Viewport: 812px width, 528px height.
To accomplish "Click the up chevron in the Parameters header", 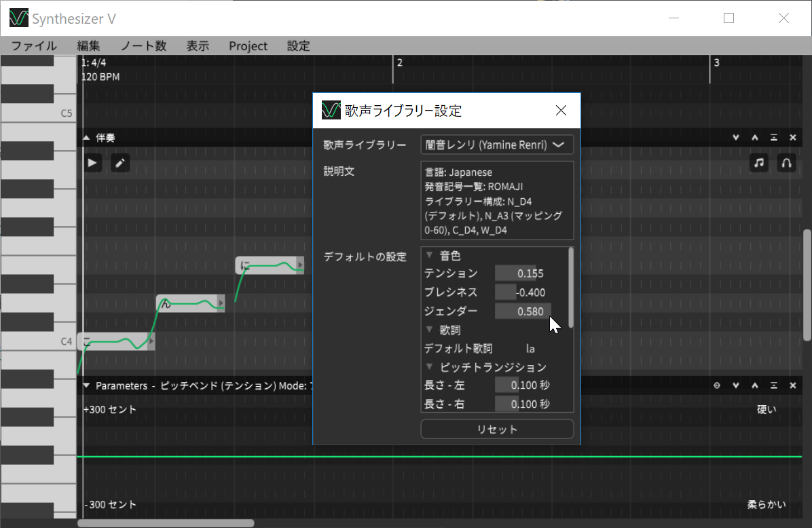I will [755, 385].
